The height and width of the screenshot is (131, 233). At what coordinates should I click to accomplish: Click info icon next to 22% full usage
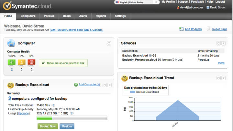pyautogui.click(x=72, y=113)
